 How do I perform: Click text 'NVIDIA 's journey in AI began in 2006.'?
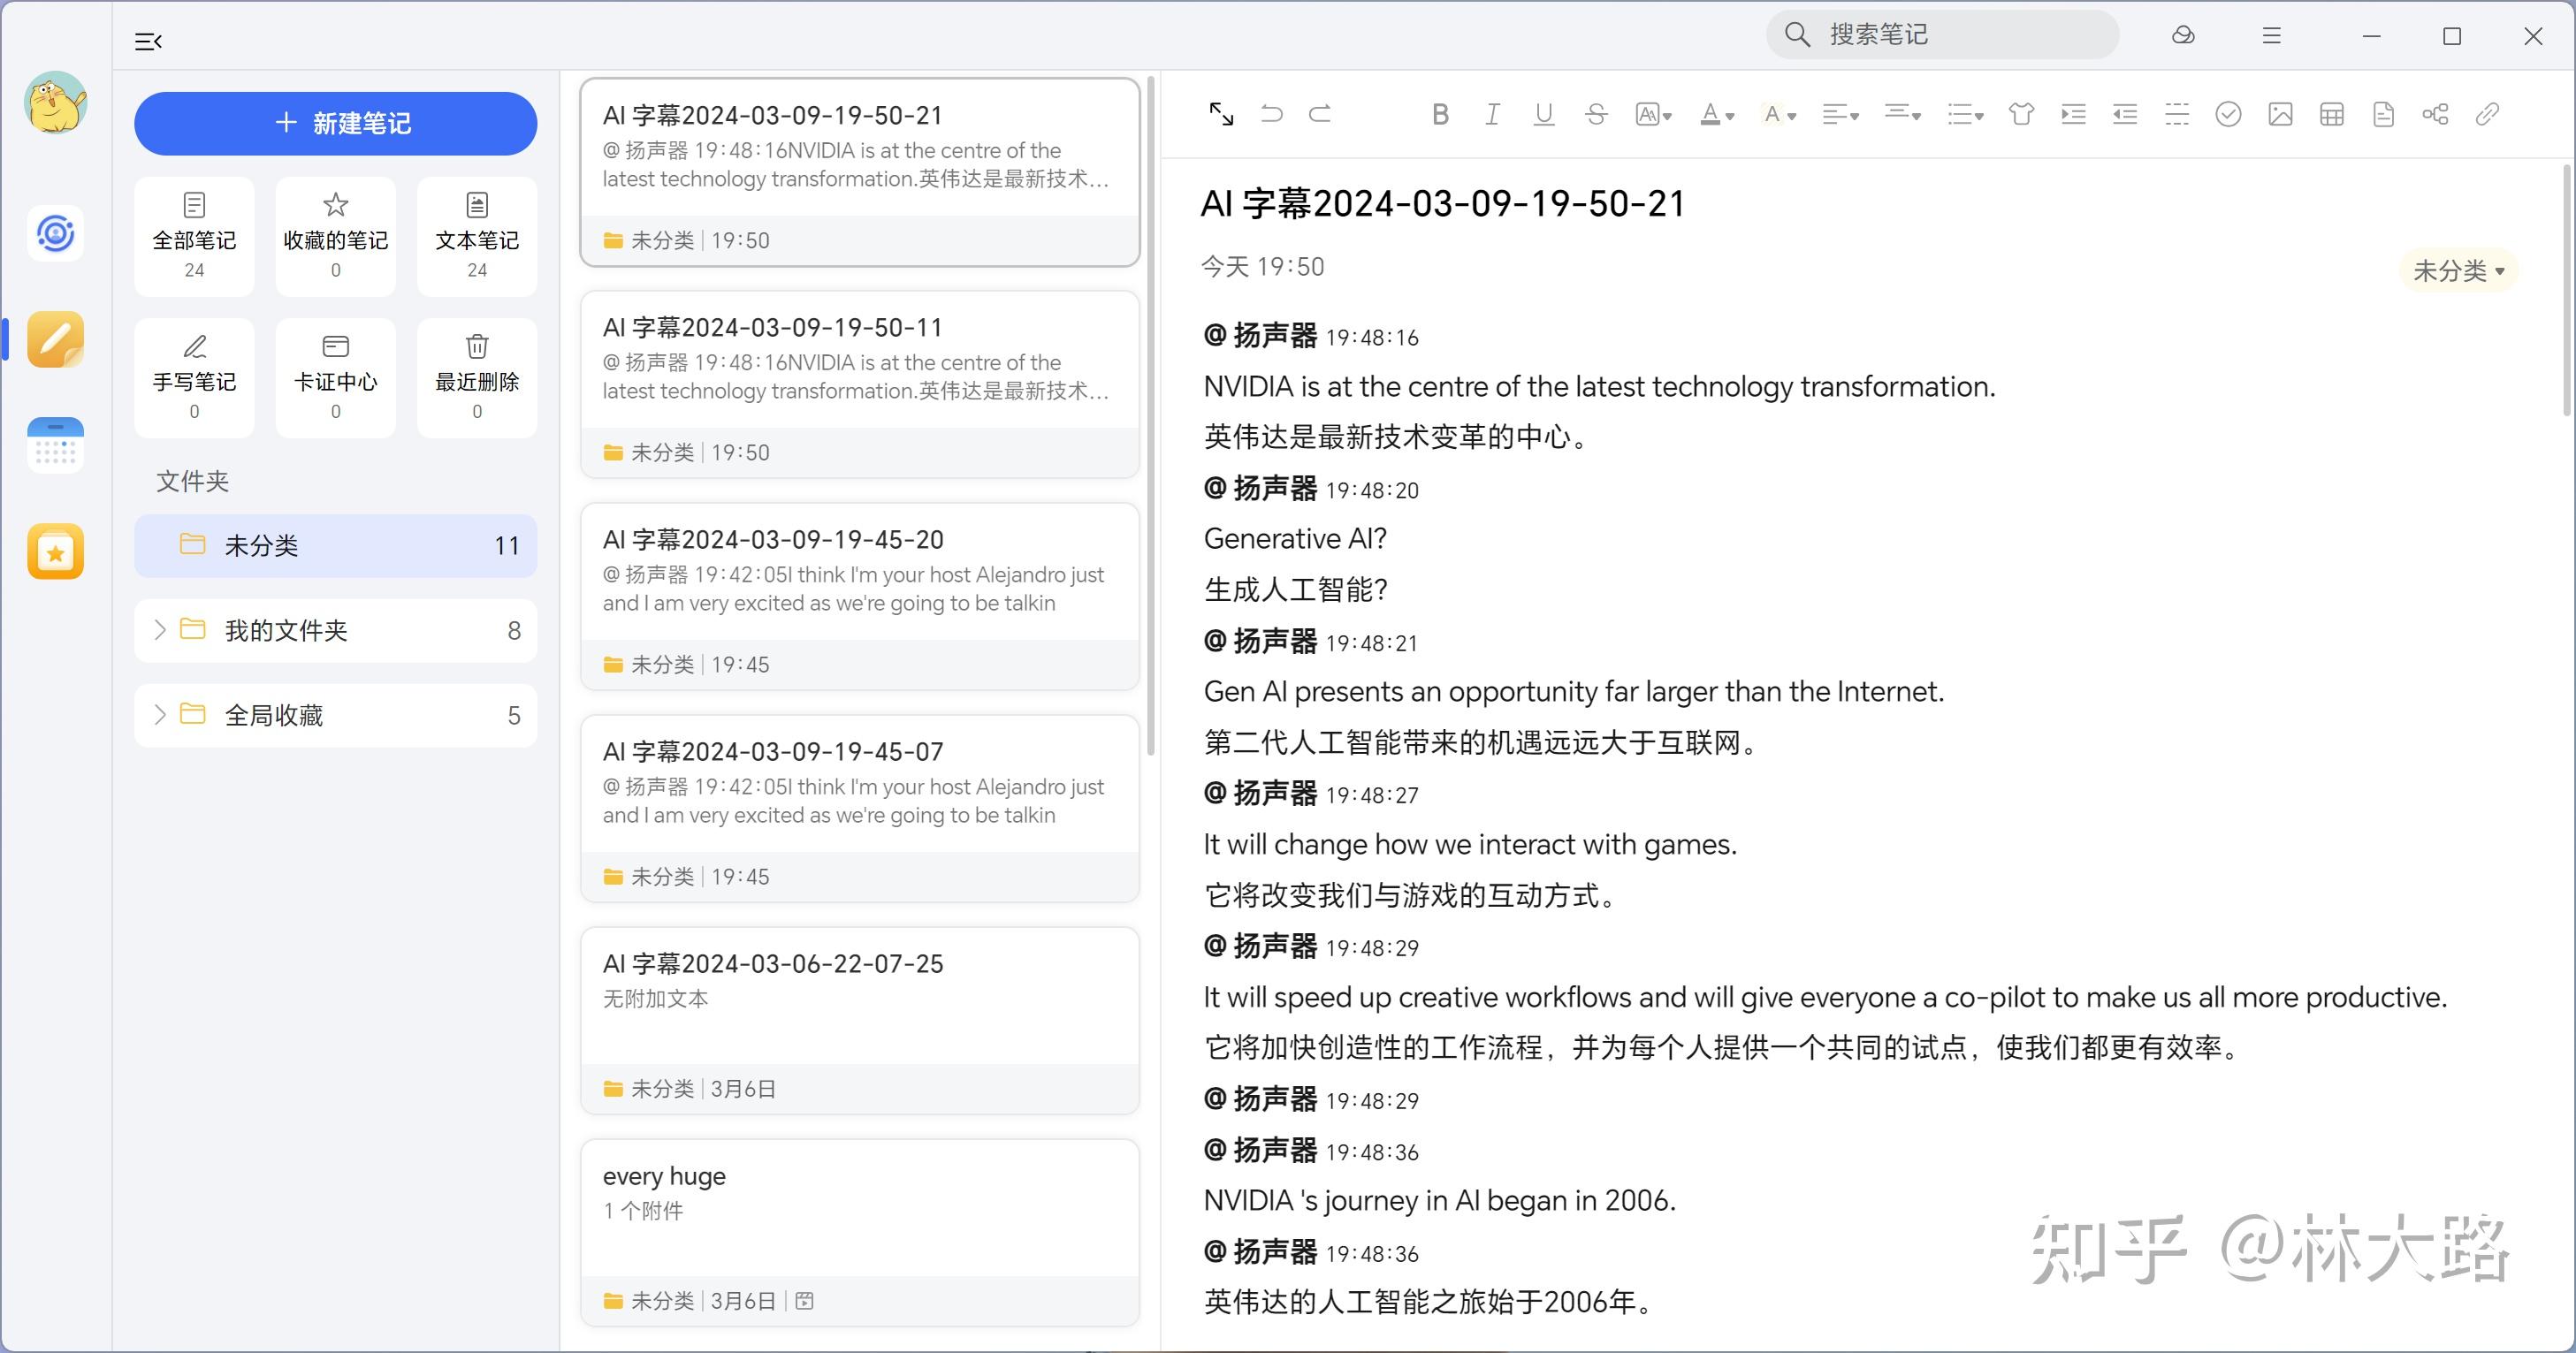[1439, 1200]
